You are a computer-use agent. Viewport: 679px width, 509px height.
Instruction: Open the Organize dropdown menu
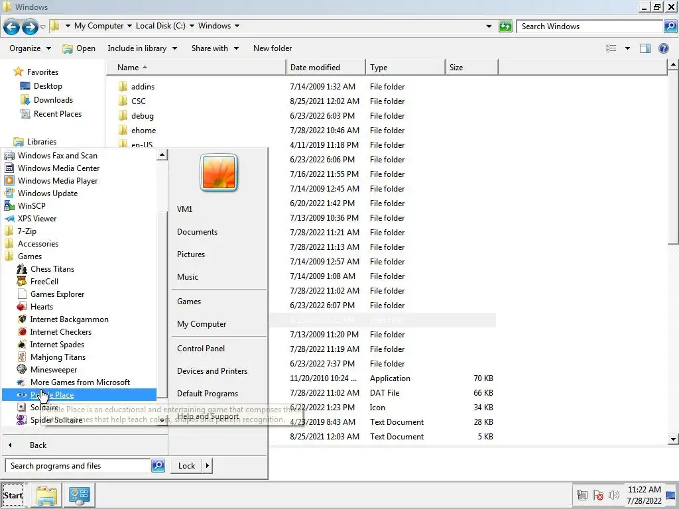pos(30,48)
